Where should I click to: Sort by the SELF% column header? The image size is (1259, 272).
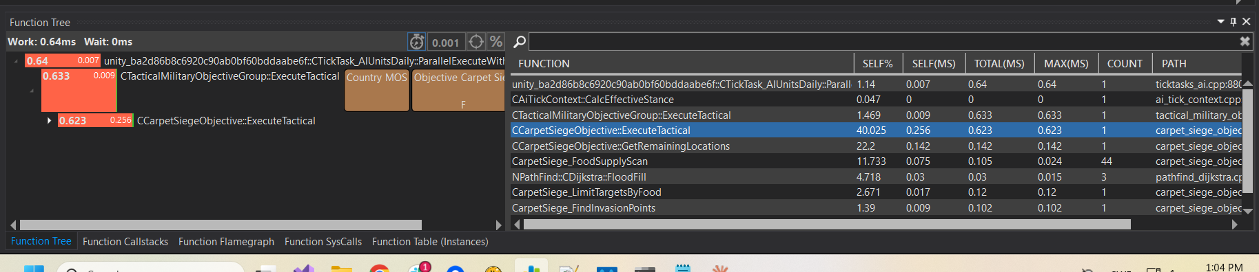(x=878, y=63)
